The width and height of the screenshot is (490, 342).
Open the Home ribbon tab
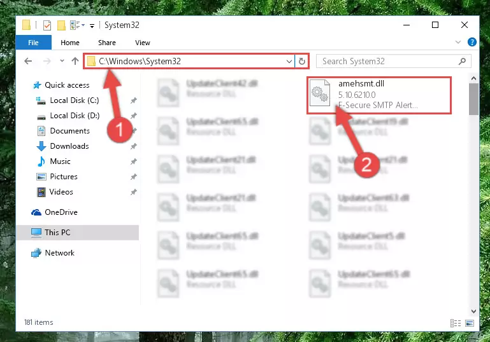click(x=70, y=43)
